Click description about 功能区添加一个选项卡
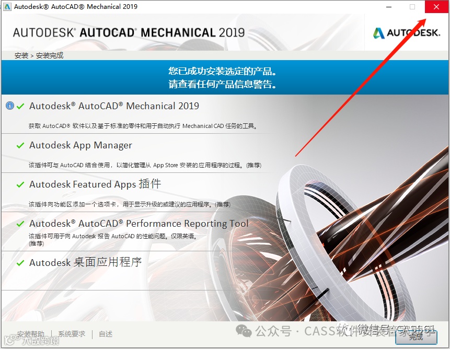 pyautogui.click(x=130, y=204)
